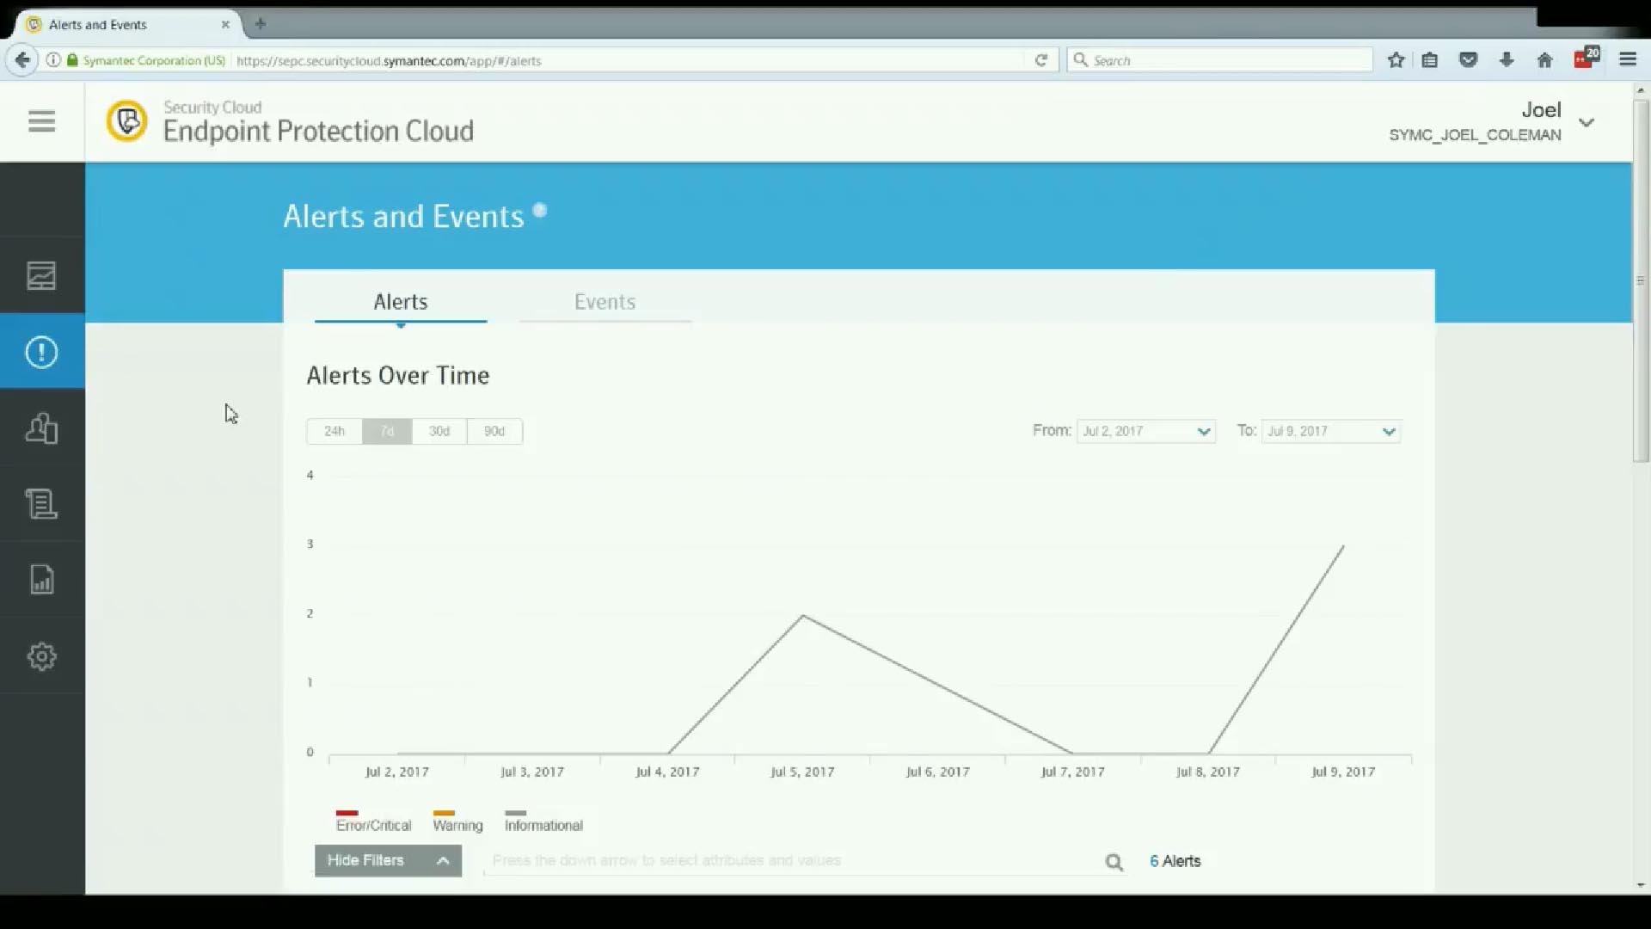Click the hamburger menu beside product logo

tap(41, 121)
